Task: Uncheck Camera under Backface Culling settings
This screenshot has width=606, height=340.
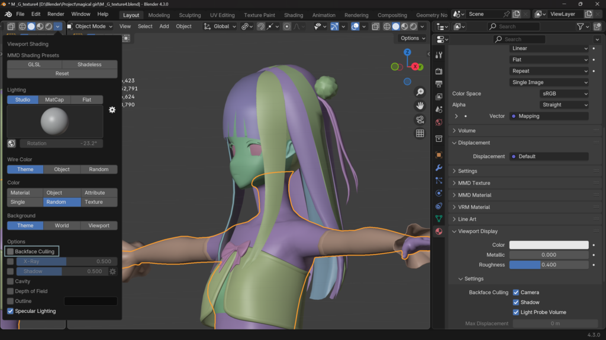Action: tap(516, 292)
